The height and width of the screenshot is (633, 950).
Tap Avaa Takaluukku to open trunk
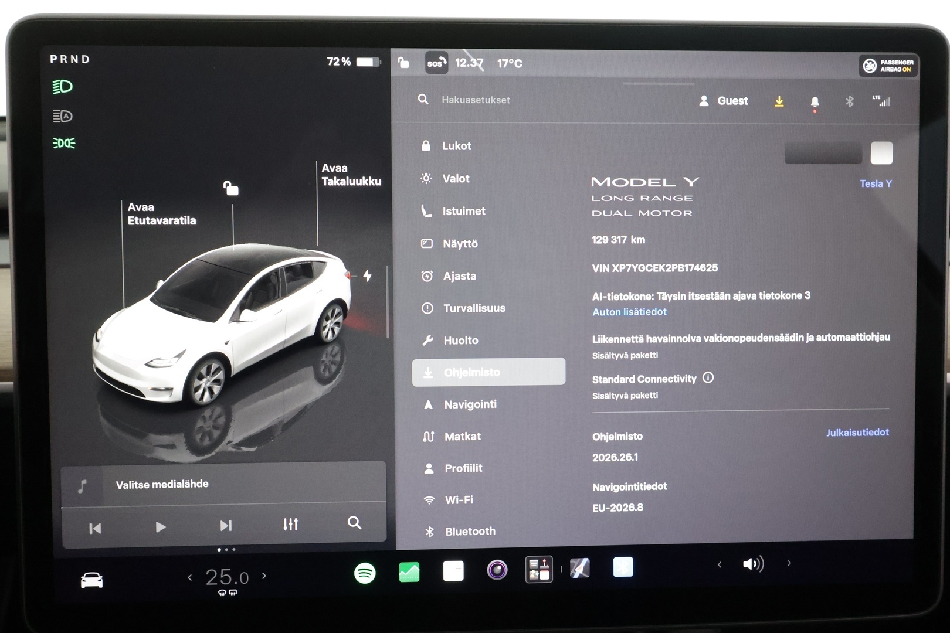coord(351,175)
